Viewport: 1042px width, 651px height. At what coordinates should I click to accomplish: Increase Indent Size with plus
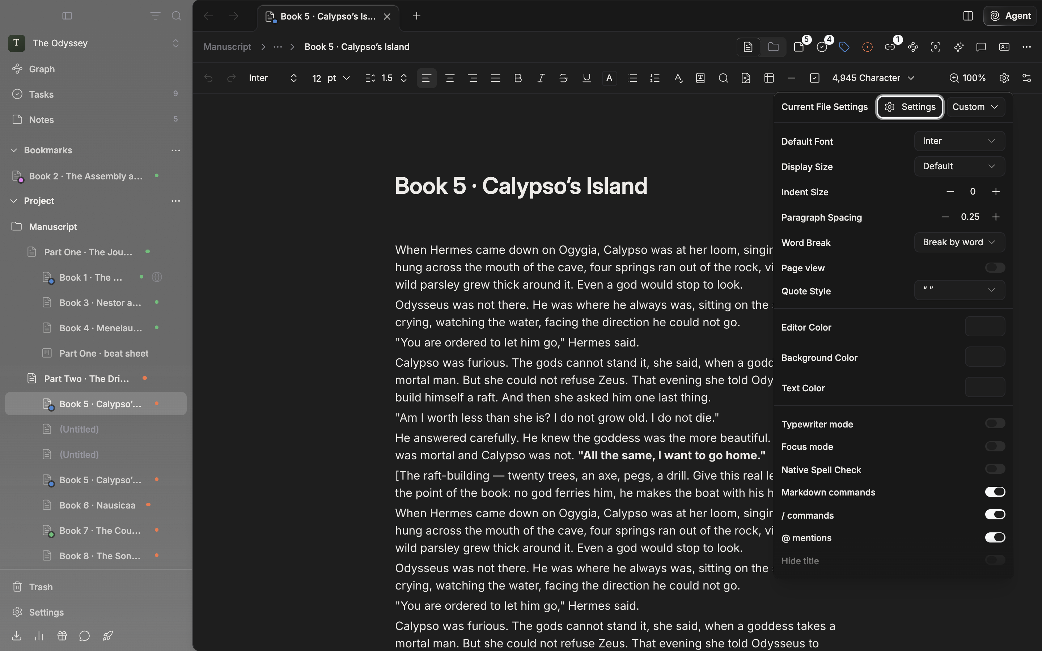coord(995,192)
